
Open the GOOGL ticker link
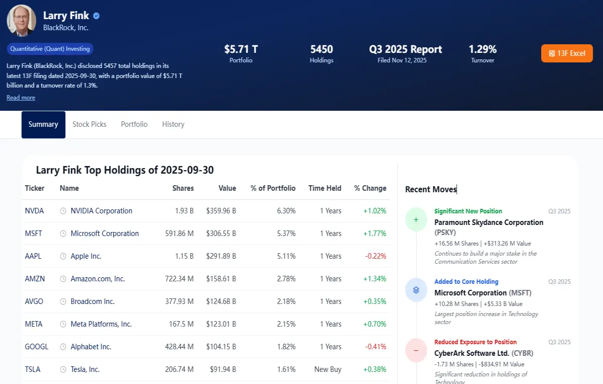point(37,347)
